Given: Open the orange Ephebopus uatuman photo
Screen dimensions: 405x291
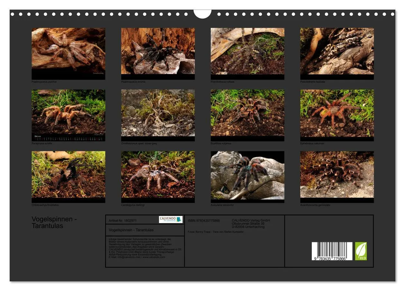Looking at the screenshot, I should pos(337,115).
